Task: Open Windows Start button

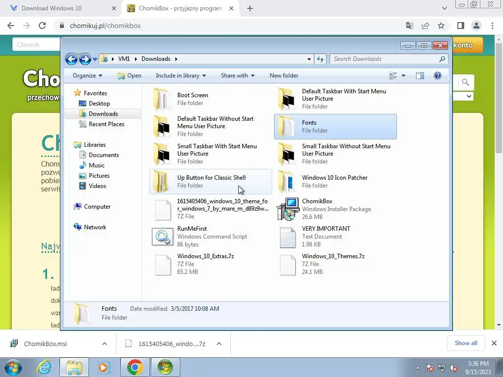Action: [13, 367]
